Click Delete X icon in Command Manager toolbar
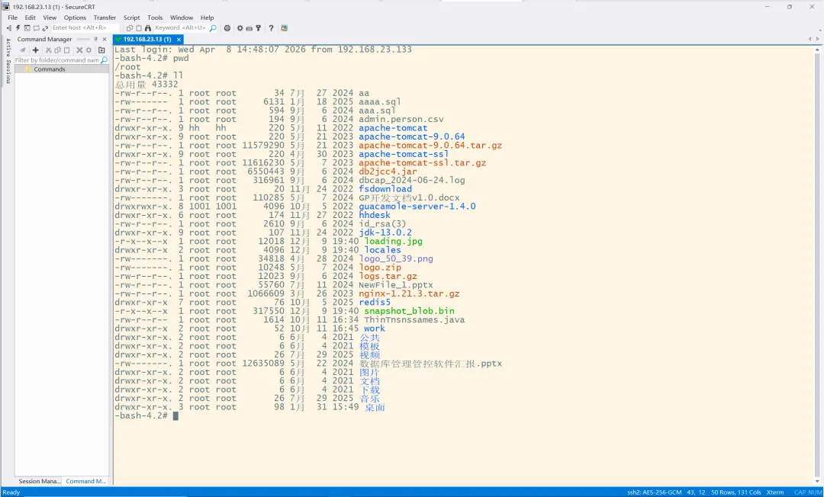The image size is (824, 497). coord(79,50)
